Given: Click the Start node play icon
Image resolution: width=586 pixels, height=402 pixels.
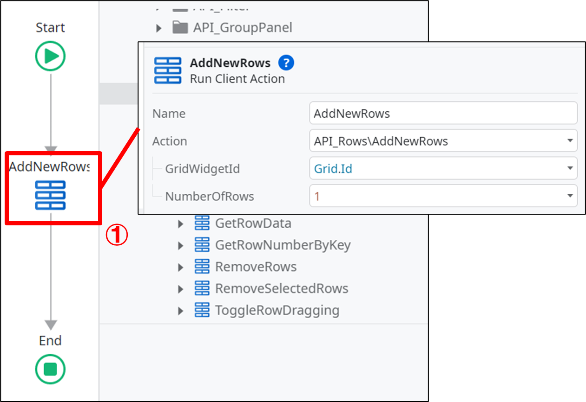Looking at the screenshot, I should pos(51,57).
